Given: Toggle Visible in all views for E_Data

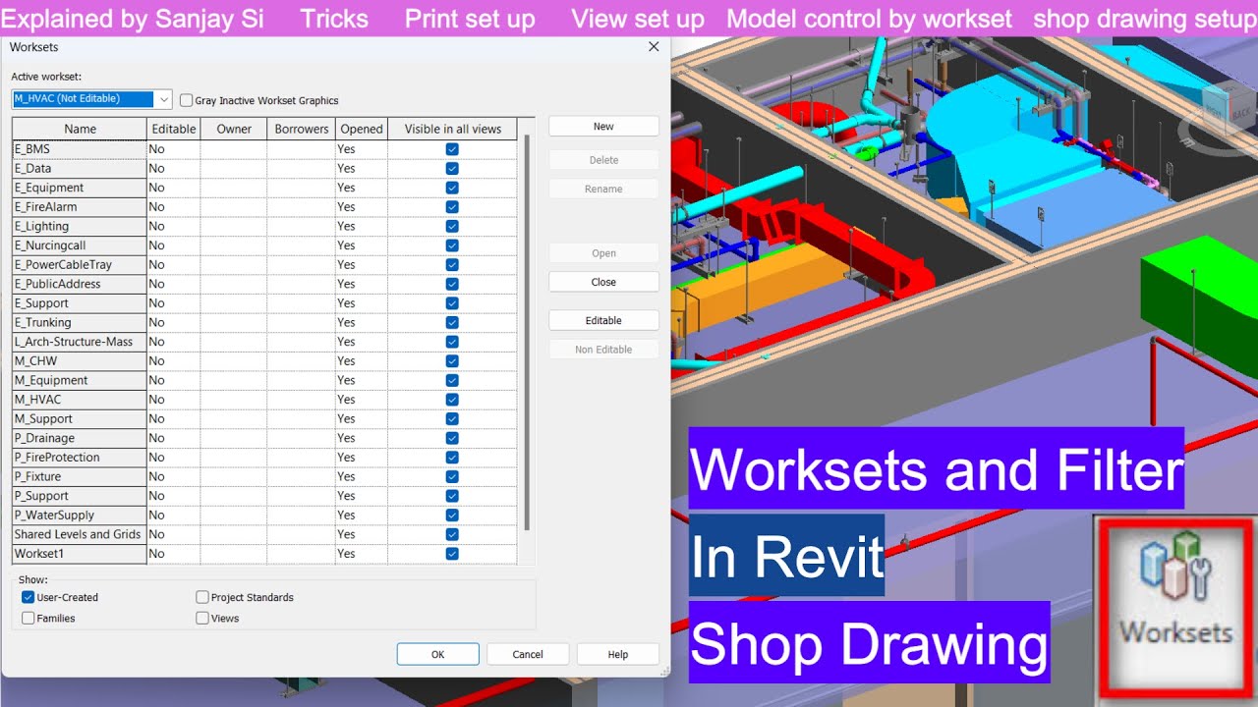Looking at the screenshot, I should point(452,169).
